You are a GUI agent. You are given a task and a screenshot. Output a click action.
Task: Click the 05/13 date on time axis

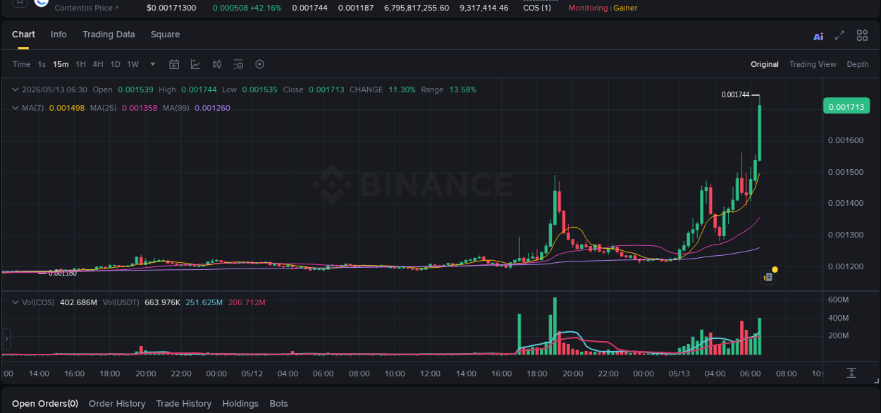point(679,374)
